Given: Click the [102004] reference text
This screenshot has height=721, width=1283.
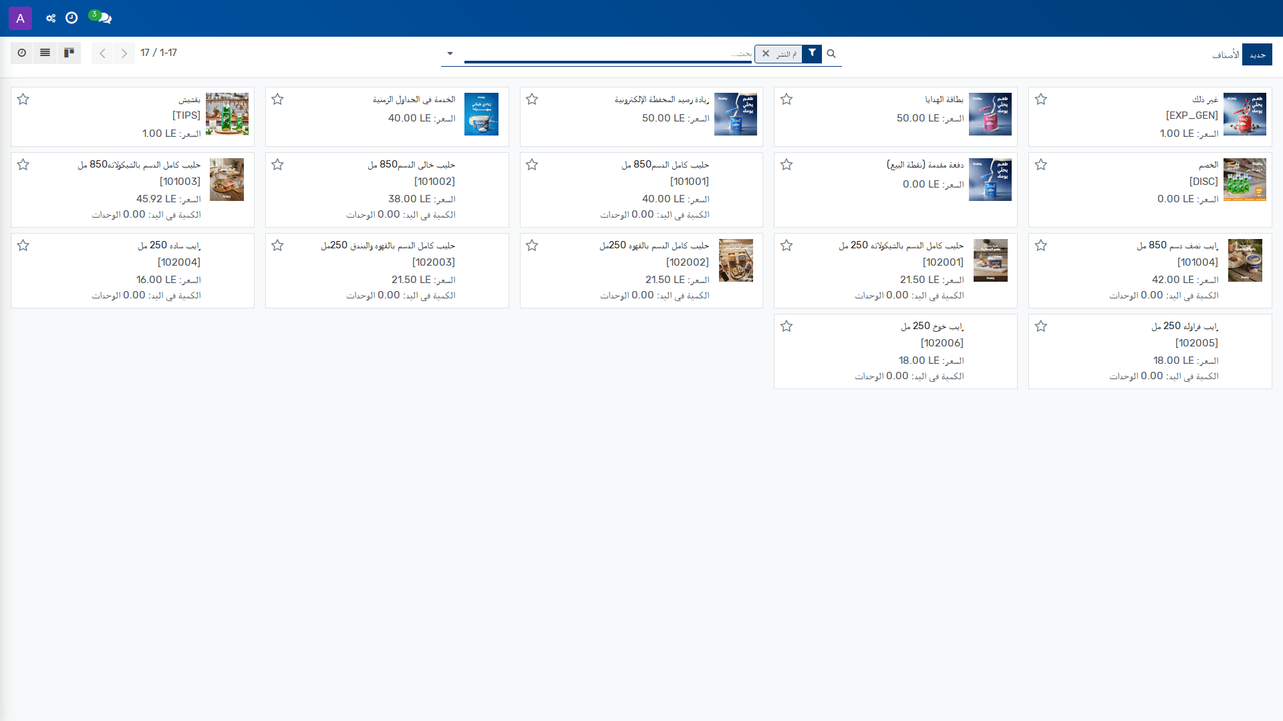Looking at the screenshot, I should tap(179, 262).
